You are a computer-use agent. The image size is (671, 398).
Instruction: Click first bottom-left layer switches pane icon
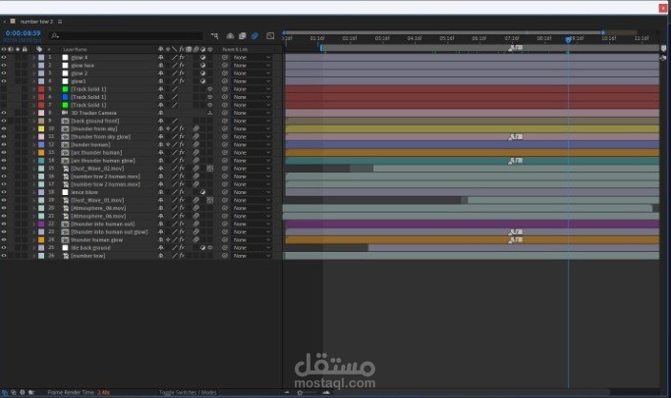click(5, 392)
